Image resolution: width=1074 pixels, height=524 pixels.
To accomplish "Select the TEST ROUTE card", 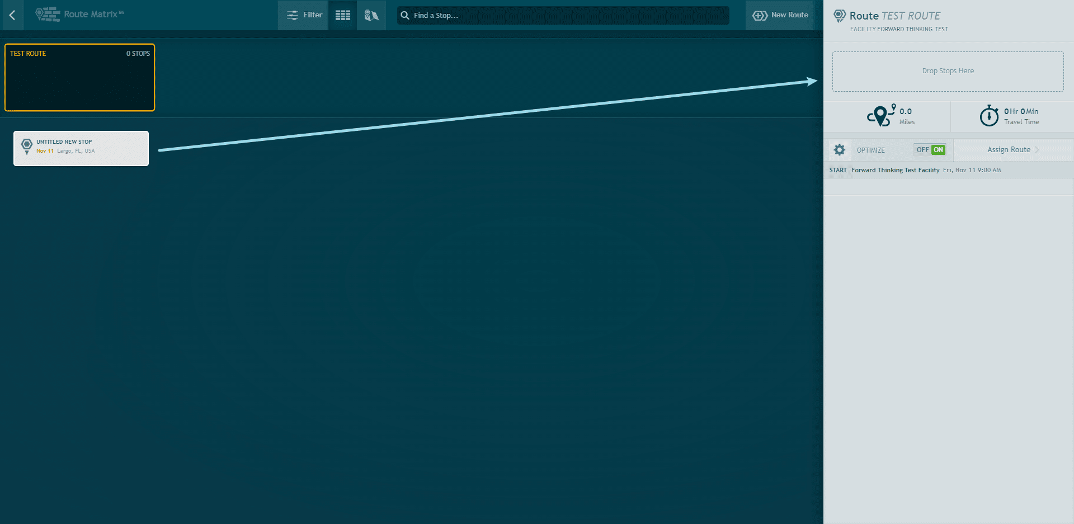I will pyautogui.click(x=79, y=78).
